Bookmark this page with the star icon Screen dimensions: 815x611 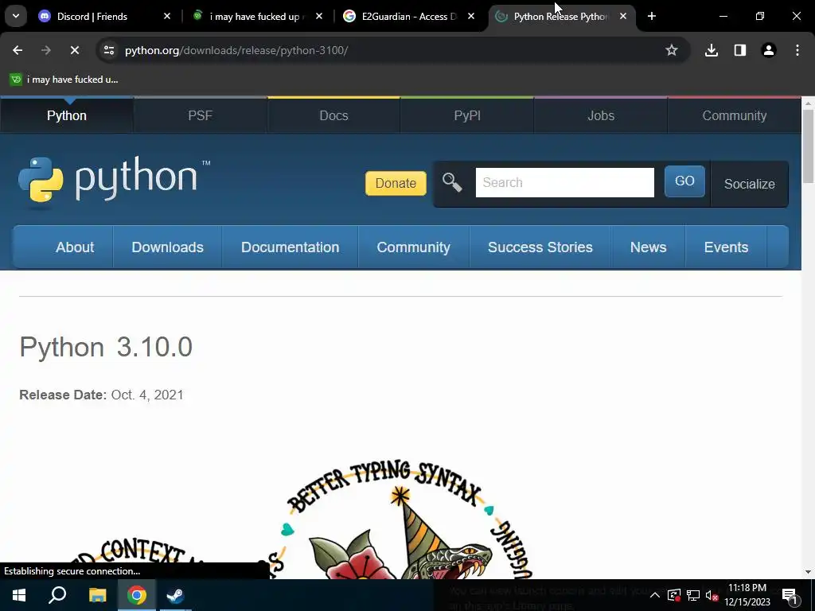click(672, 50)
